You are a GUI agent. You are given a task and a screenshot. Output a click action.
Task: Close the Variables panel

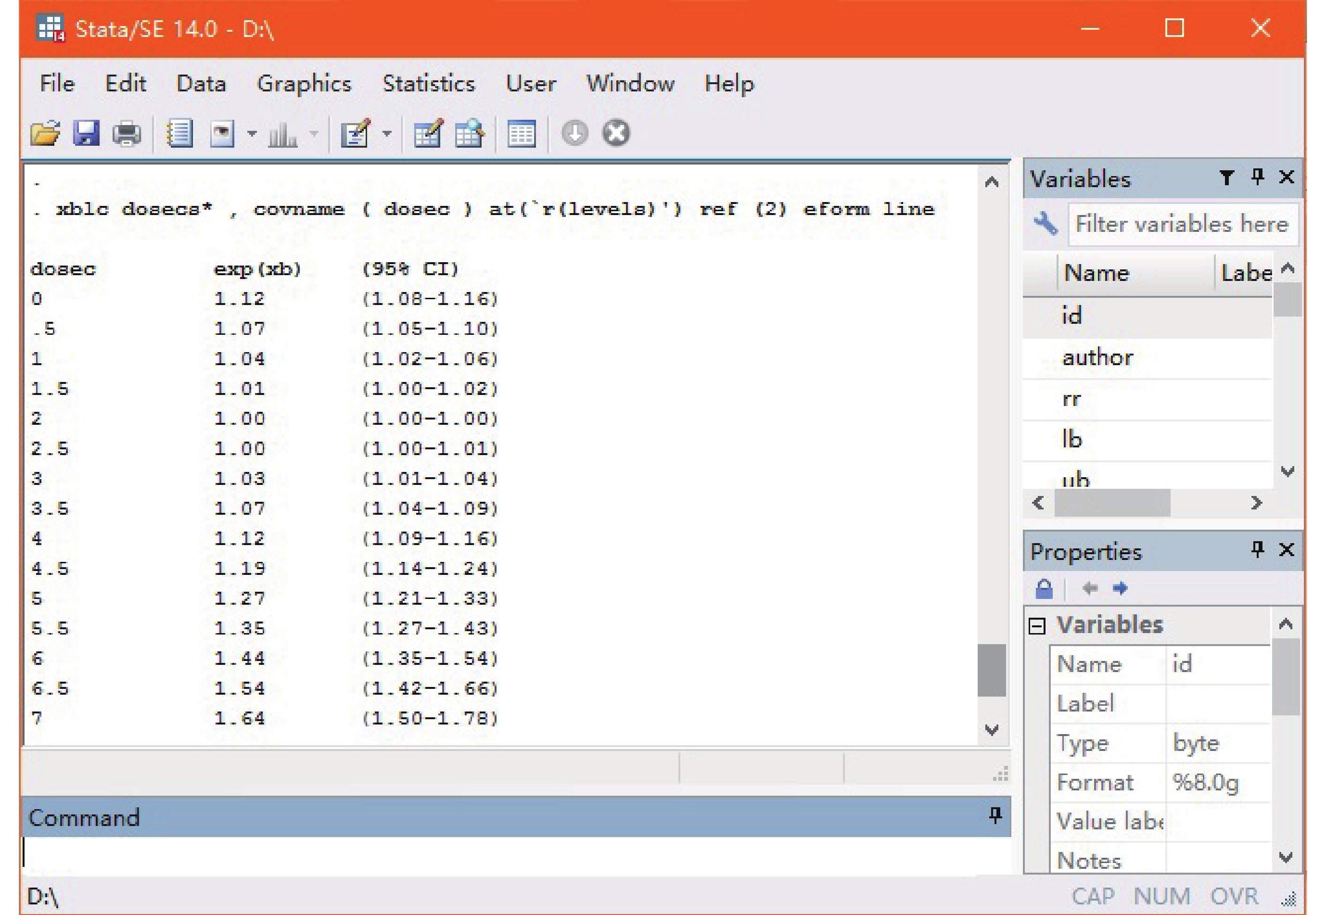[1287, 177]
